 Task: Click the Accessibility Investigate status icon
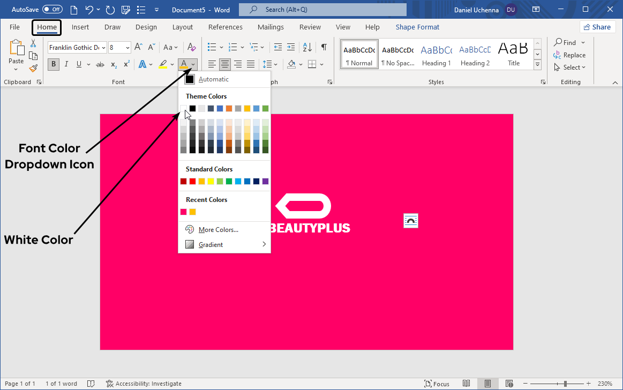110,384
